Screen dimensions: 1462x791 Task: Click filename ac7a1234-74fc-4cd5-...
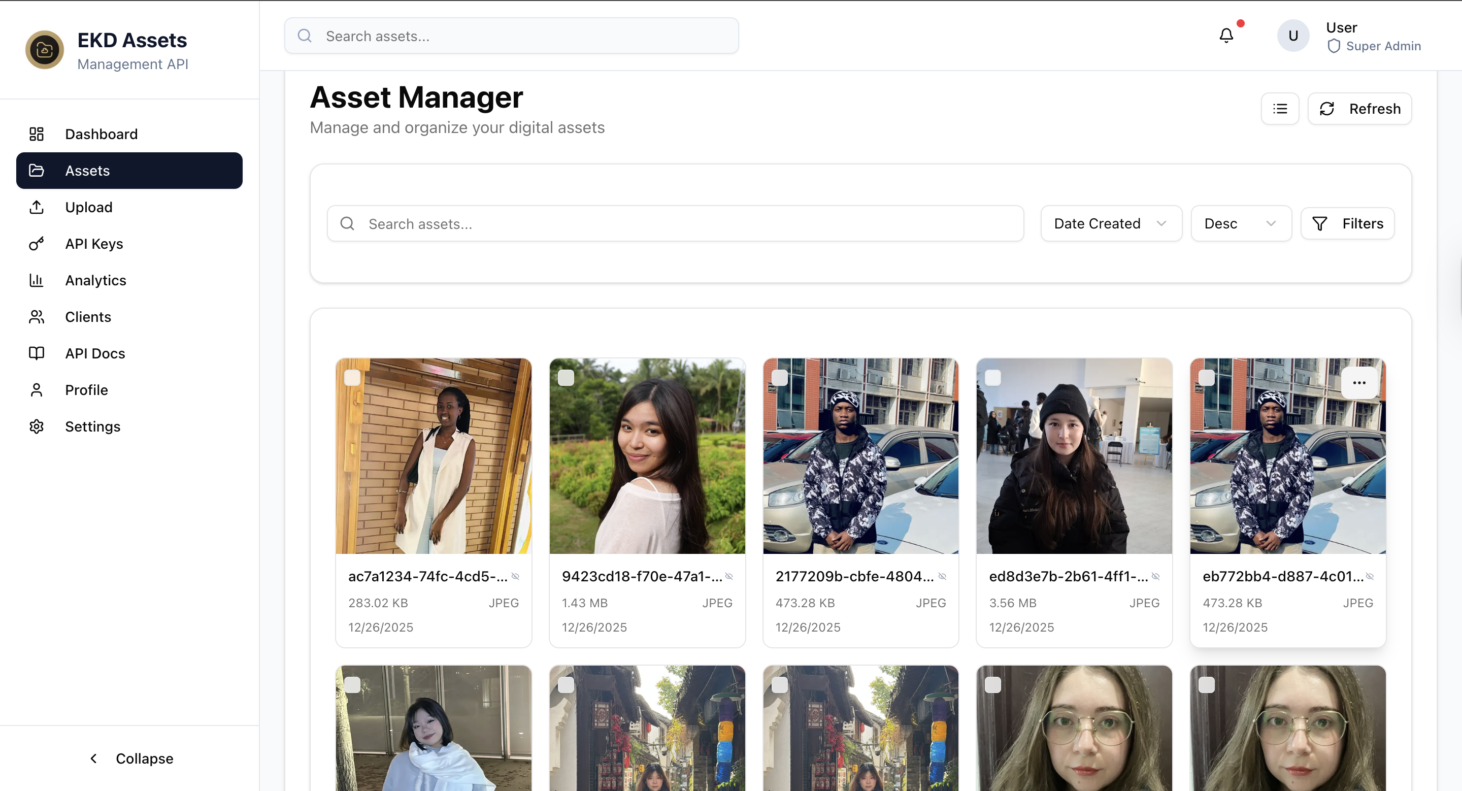pyautogui.click(x=428, y=577)
